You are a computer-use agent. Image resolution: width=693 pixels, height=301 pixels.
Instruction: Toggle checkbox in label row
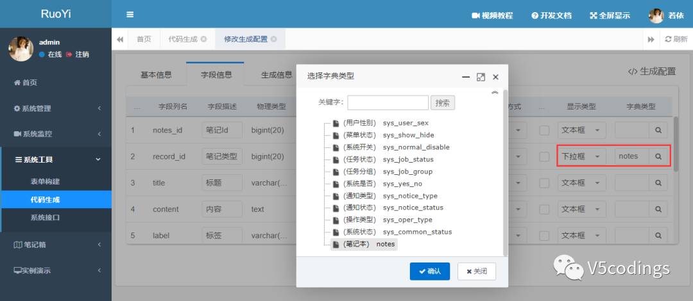tap(545, 235)
